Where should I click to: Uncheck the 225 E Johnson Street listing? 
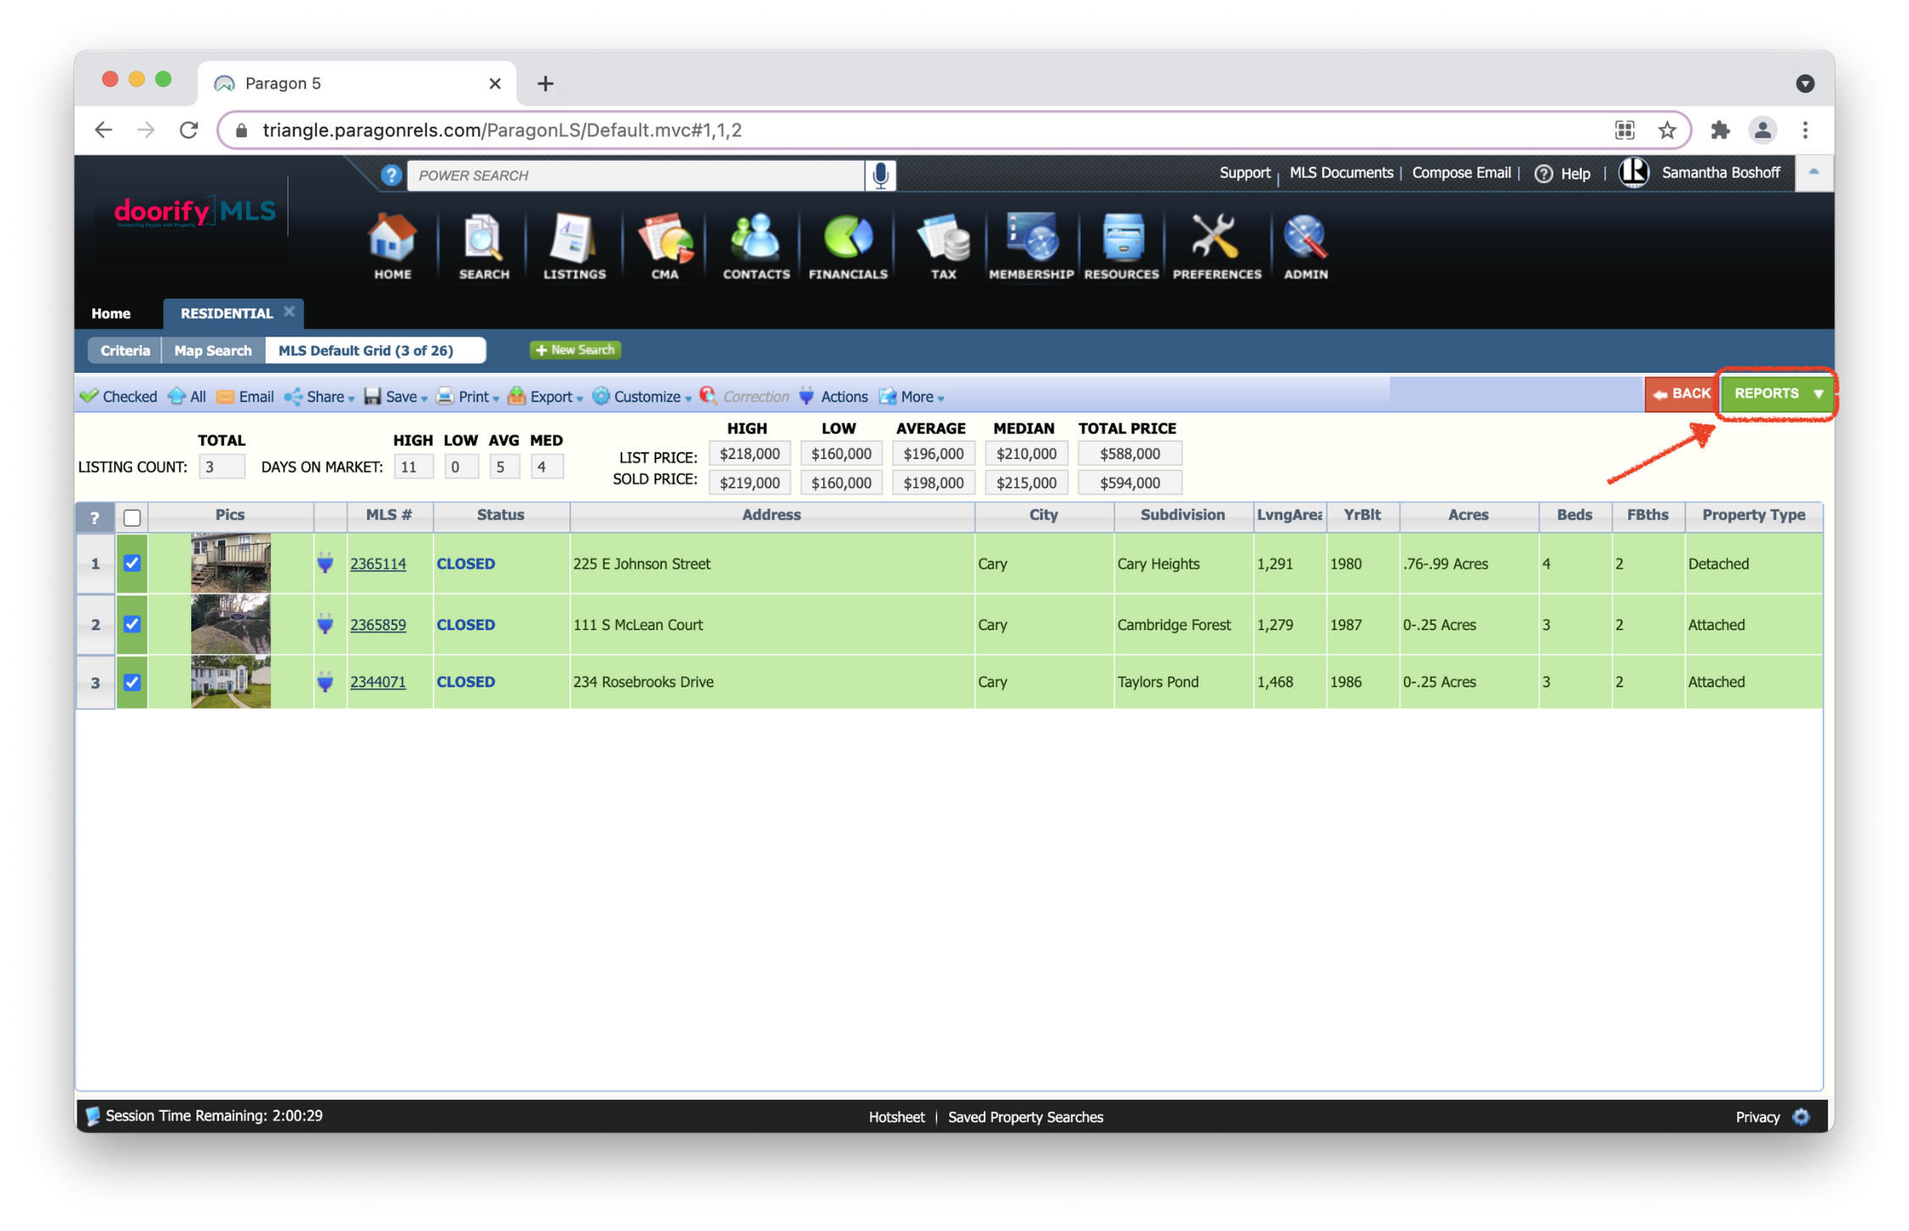coord(132,563)
